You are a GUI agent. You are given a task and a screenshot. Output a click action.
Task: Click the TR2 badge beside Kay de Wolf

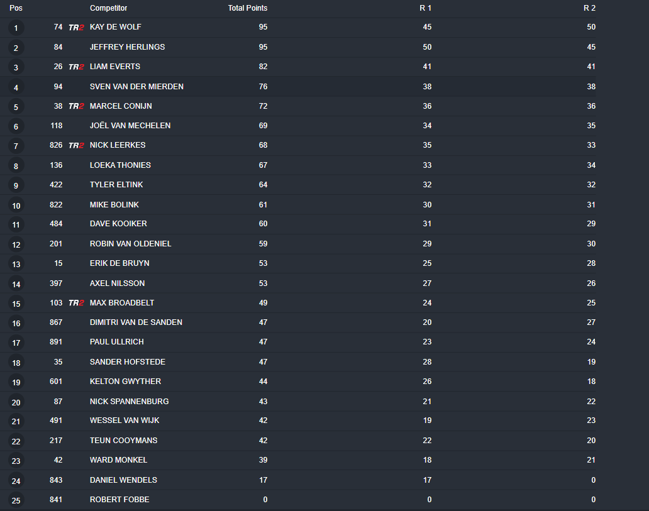coord(76,28)
